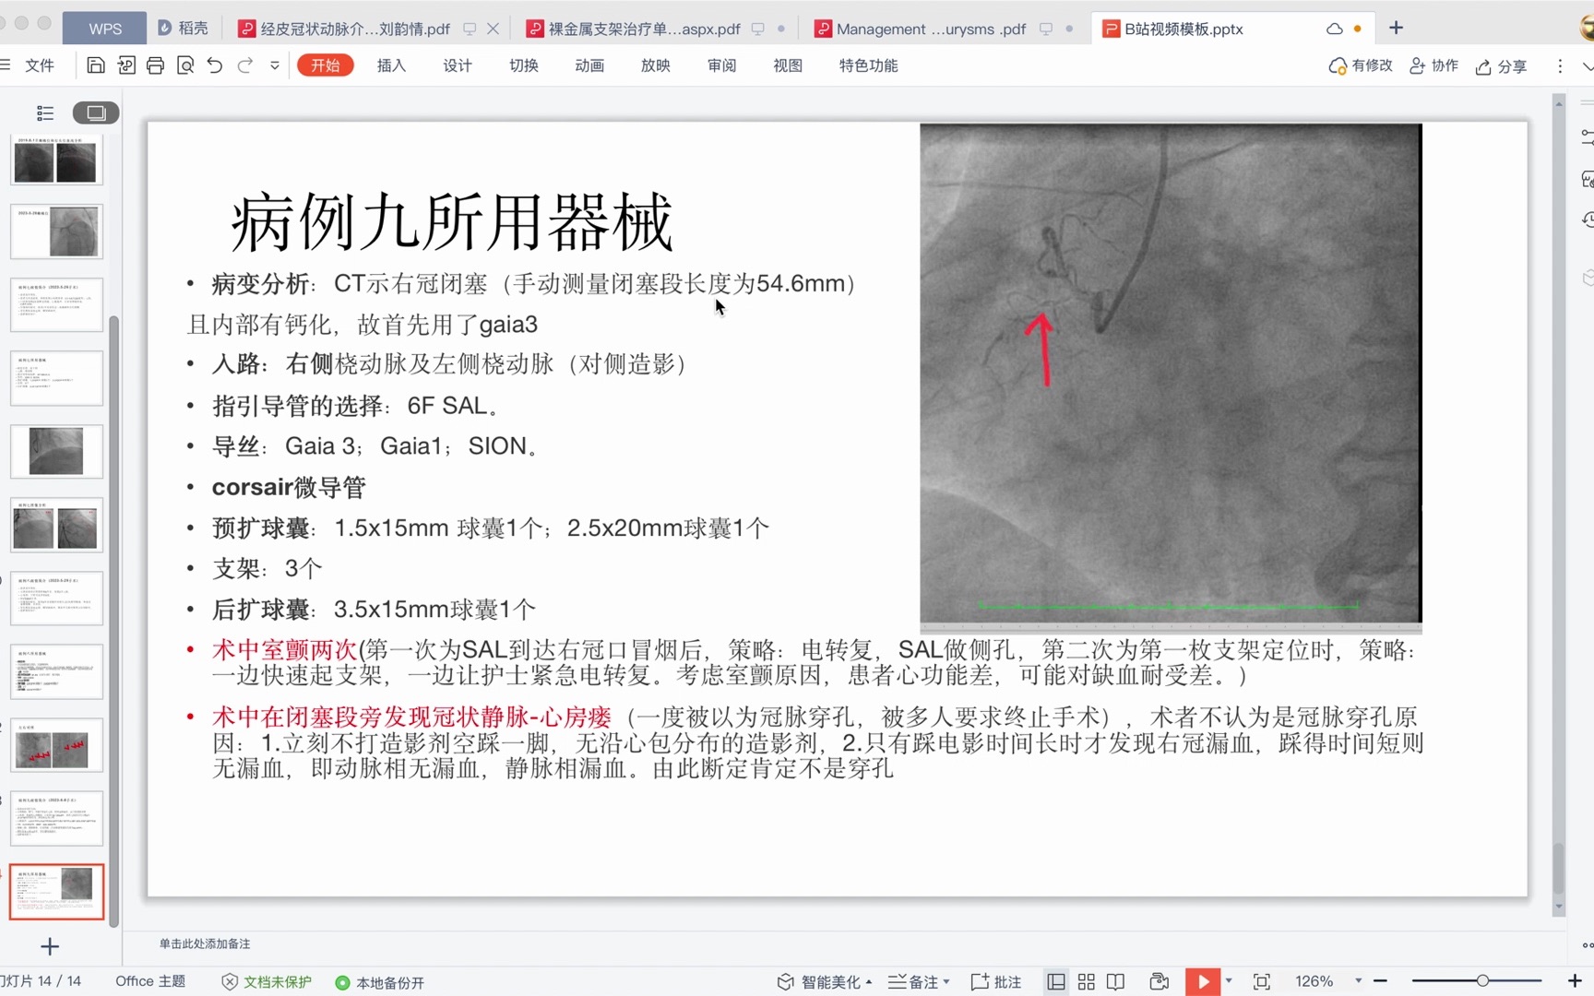The width and height of the screenshot is (1594, 996).
Task: Click fit slide to window icon
Action: pos(1262,982)
